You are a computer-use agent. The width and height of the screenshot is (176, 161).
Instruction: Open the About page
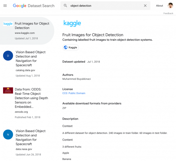pyautogui.click(x=159, y=5)
